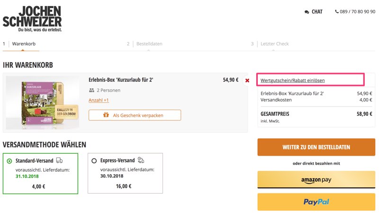Open the Letzter Check step

[274, 44]
